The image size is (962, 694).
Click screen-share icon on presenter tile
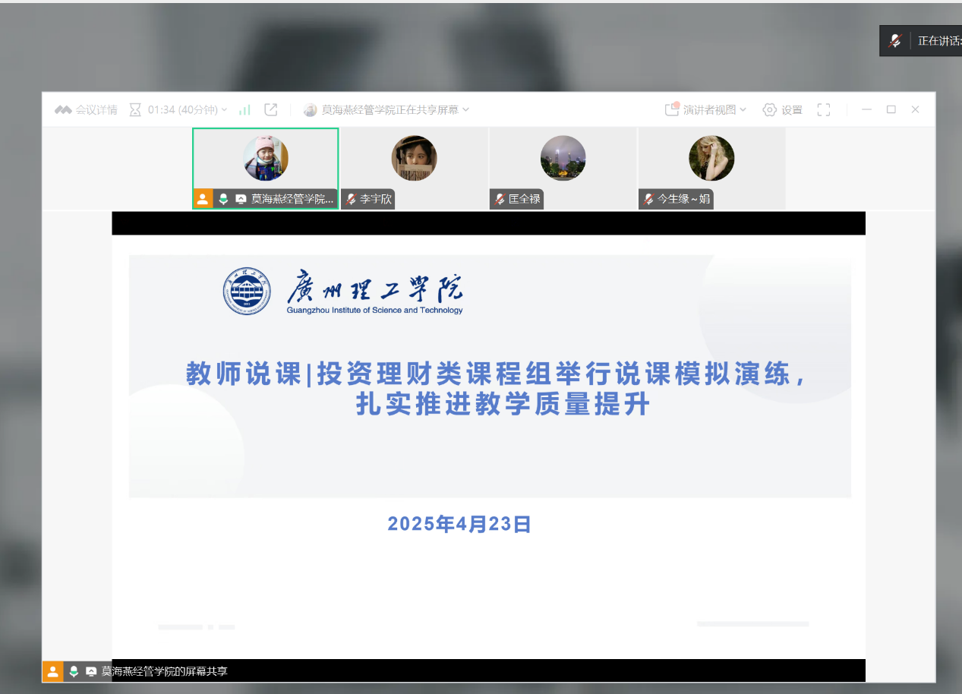241,199
